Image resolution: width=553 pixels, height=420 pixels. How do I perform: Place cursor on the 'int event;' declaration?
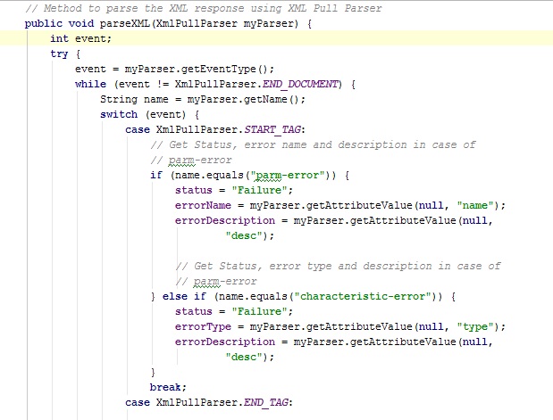click(80, 38)
